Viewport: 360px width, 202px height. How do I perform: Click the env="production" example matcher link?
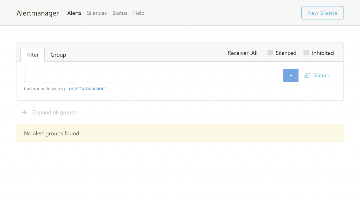click(x=88, y=89)
